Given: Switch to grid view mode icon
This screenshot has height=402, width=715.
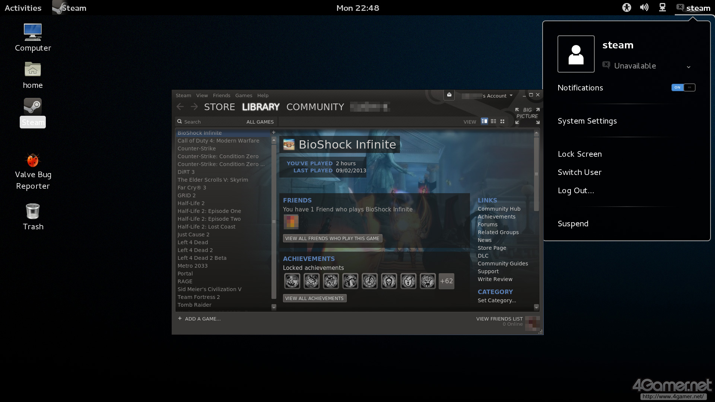Looking at the screenshot, I should click(x=502, y=121).
